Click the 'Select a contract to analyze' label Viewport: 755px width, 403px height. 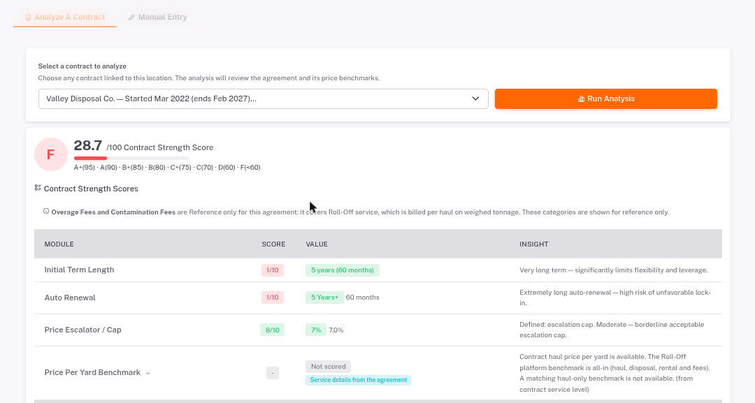coord(82,66)
